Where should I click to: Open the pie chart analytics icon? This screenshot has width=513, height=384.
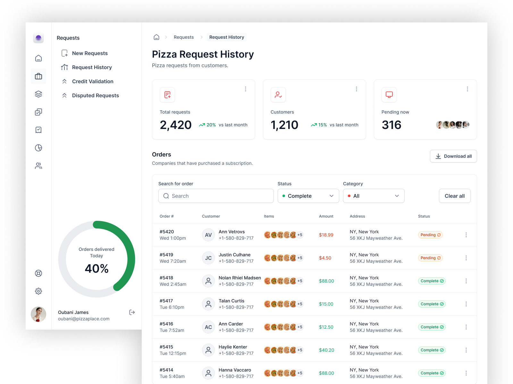tap(38, 148)
